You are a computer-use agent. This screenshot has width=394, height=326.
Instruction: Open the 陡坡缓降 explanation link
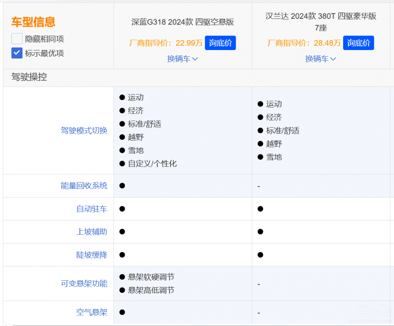[92, 255]
